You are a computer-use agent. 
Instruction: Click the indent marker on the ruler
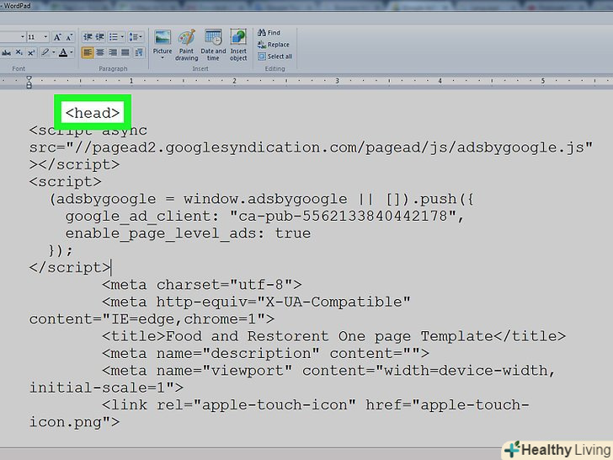click(x=29, y=82)
